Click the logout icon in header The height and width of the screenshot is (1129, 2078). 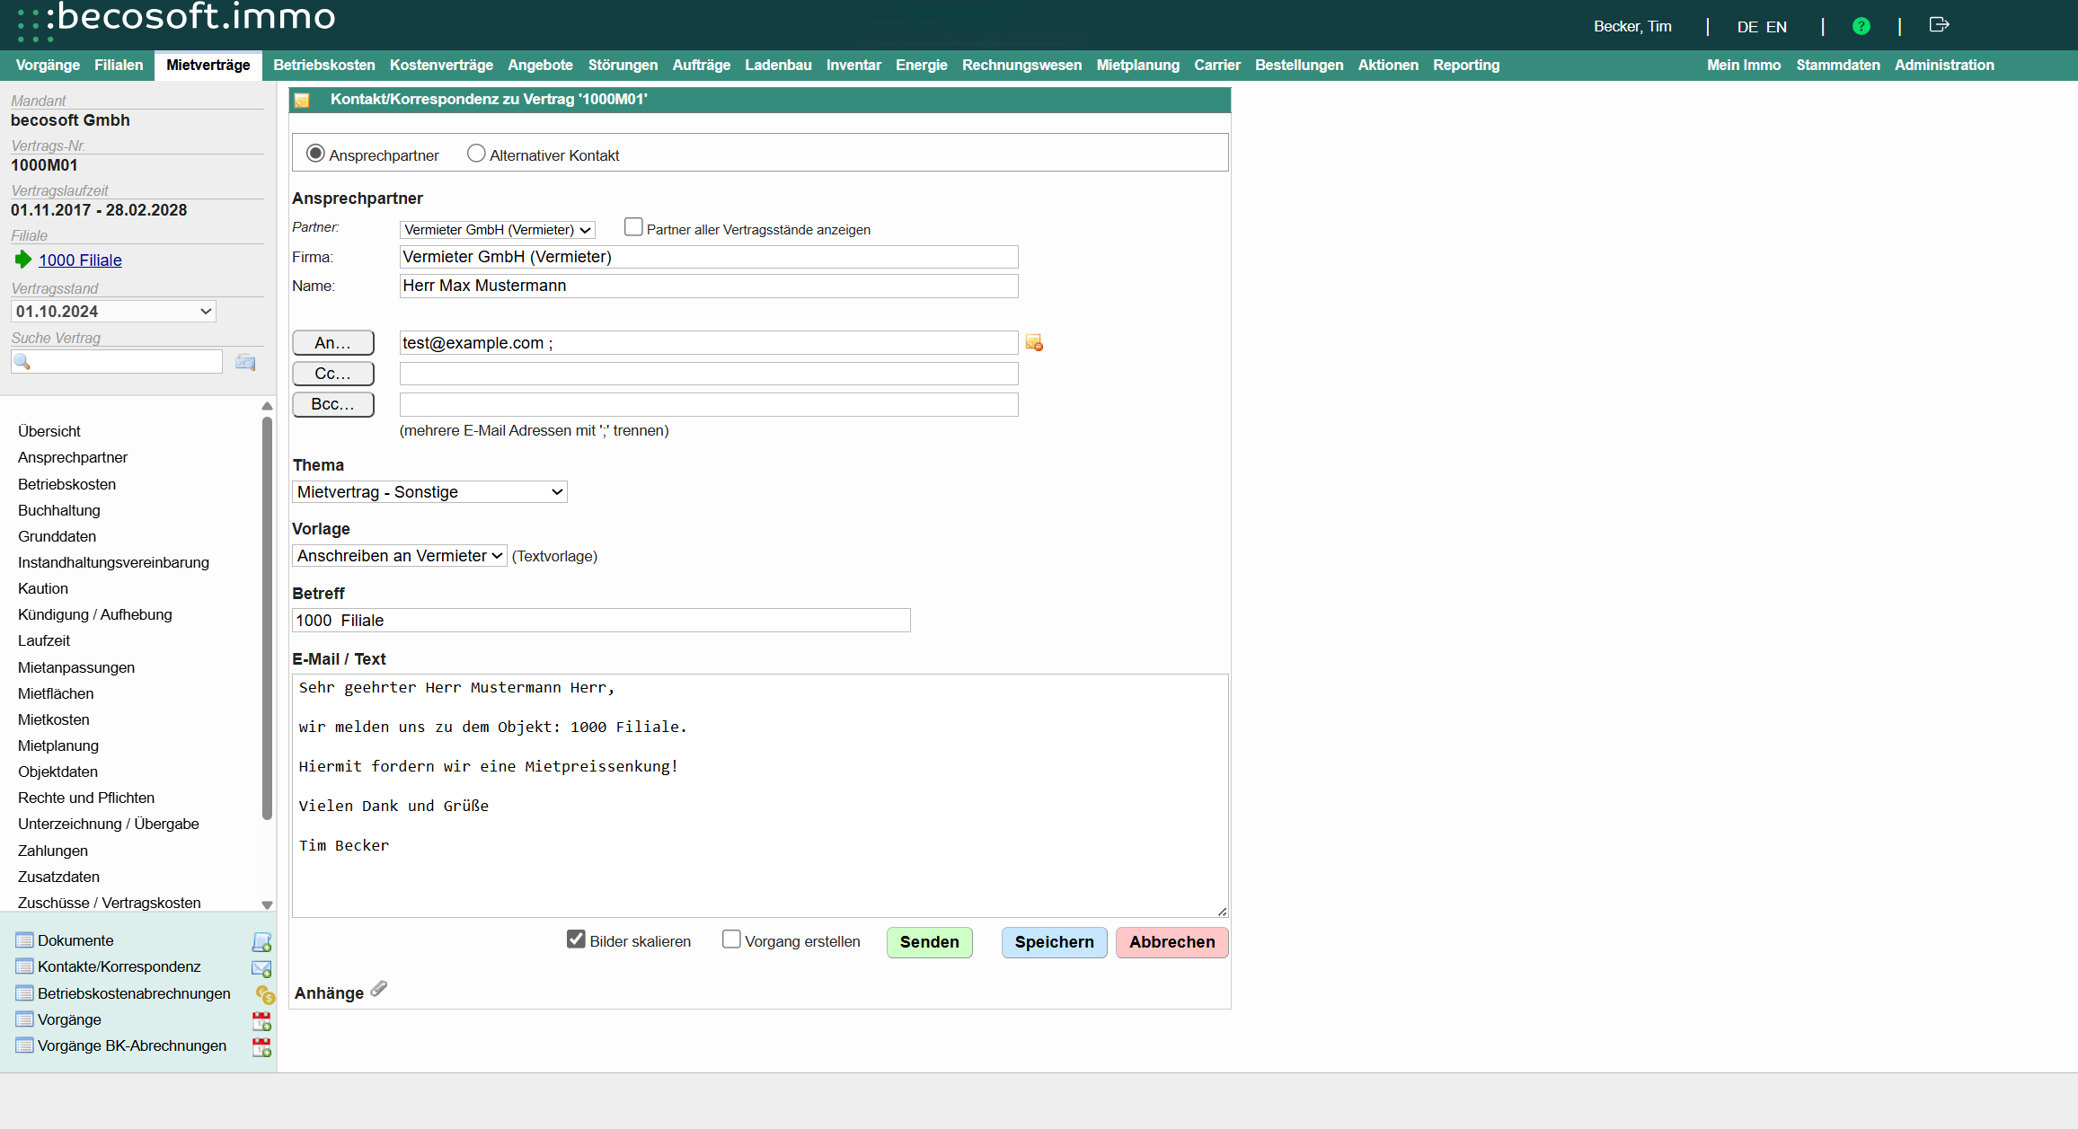[1939, 25]
